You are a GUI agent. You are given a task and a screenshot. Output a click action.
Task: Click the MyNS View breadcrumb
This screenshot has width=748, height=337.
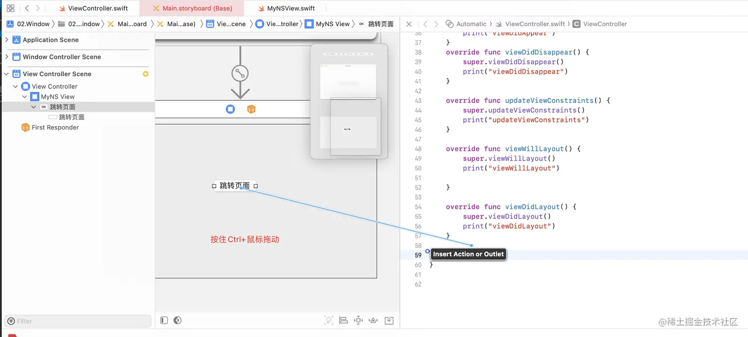coord(327,24)
